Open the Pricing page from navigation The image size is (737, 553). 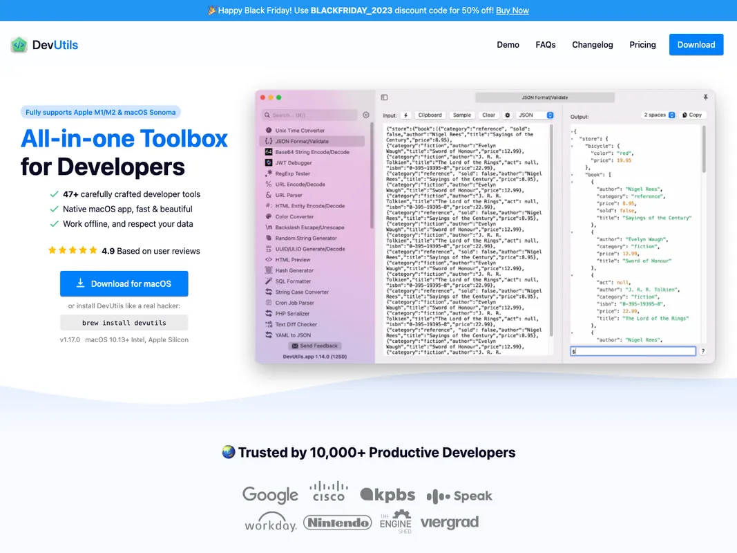[642, 45]
